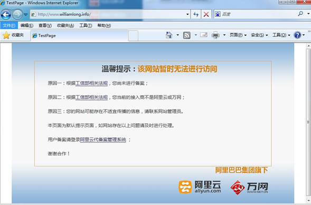This screenshot has width=311, height=205.
Task: Click the Home page icon
Action: [169, 35]
